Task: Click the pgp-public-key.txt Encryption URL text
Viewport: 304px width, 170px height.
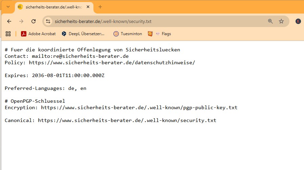Action: click(139, 108)
